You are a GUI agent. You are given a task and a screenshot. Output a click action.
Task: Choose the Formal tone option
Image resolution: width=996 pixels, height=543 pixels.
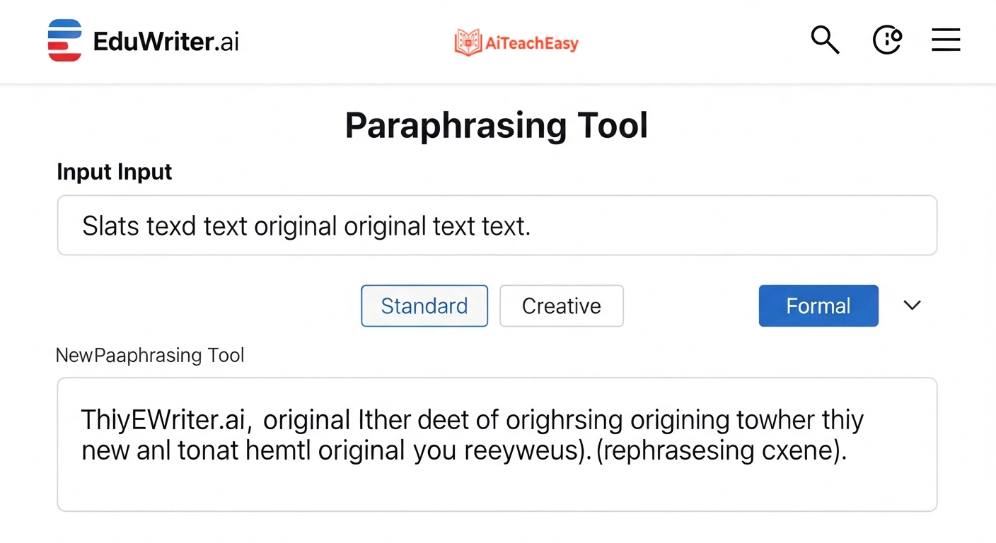818,305
